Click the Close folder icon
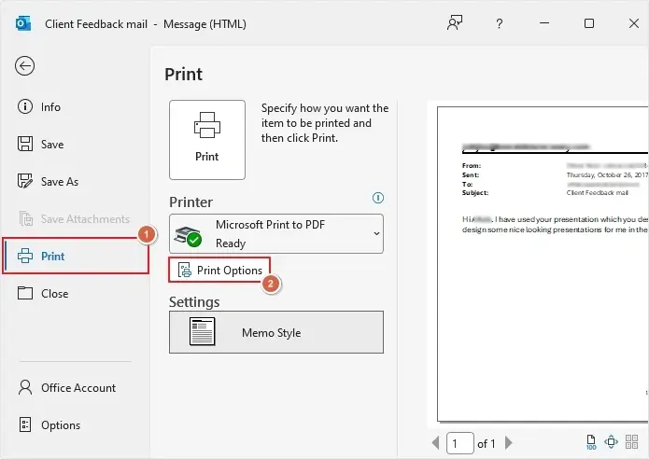This screenshot has height=459, width=649. click(25, 293)
